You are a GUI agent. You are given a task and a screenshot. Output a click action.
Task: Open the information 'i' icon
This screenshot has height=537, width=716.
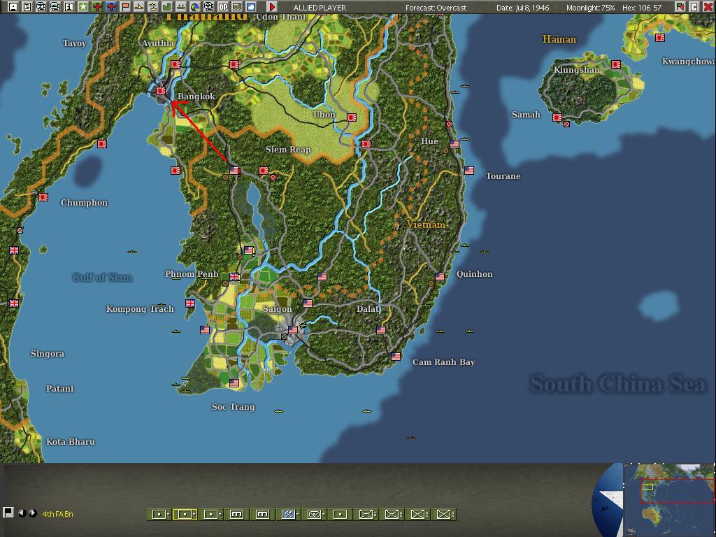coord(69,6)
